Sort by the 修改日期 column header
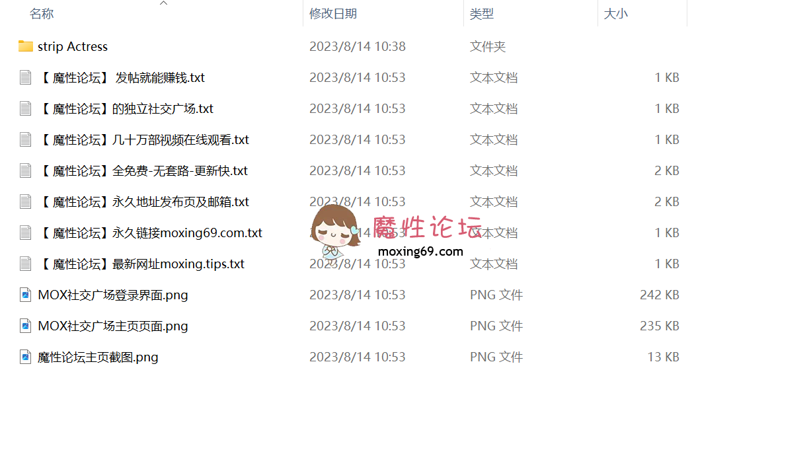The width and height of the screenshot is (809, 473). point(333,14)
